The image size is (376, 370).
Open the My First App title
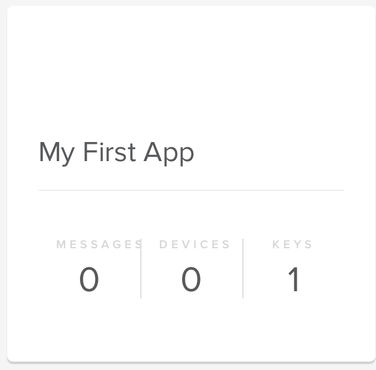(116, 153)
